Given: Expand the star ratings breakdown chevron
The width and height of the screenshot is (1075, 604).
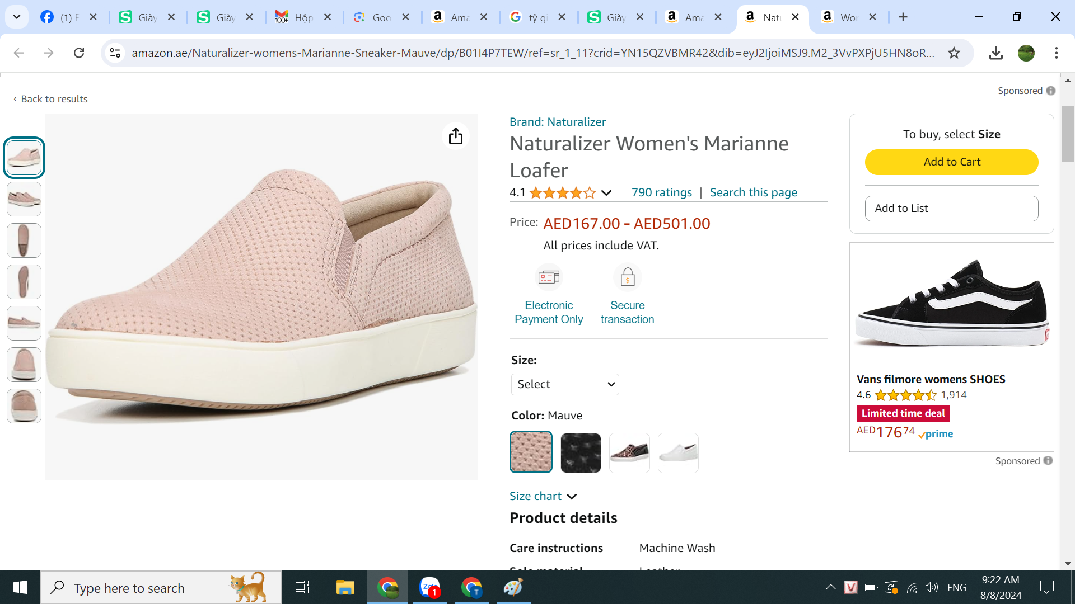Looking at the screenshot, I should click(606, 193).
